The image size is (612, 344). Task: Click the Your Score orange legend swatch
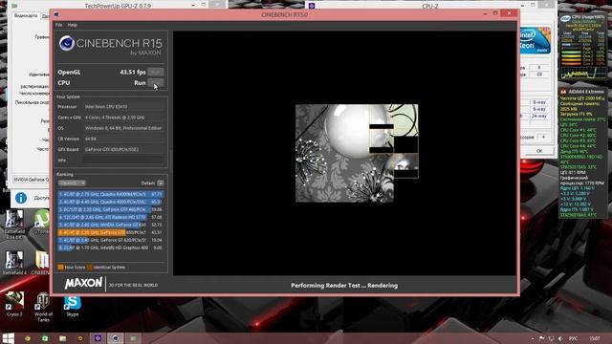[x=60, y=268]
